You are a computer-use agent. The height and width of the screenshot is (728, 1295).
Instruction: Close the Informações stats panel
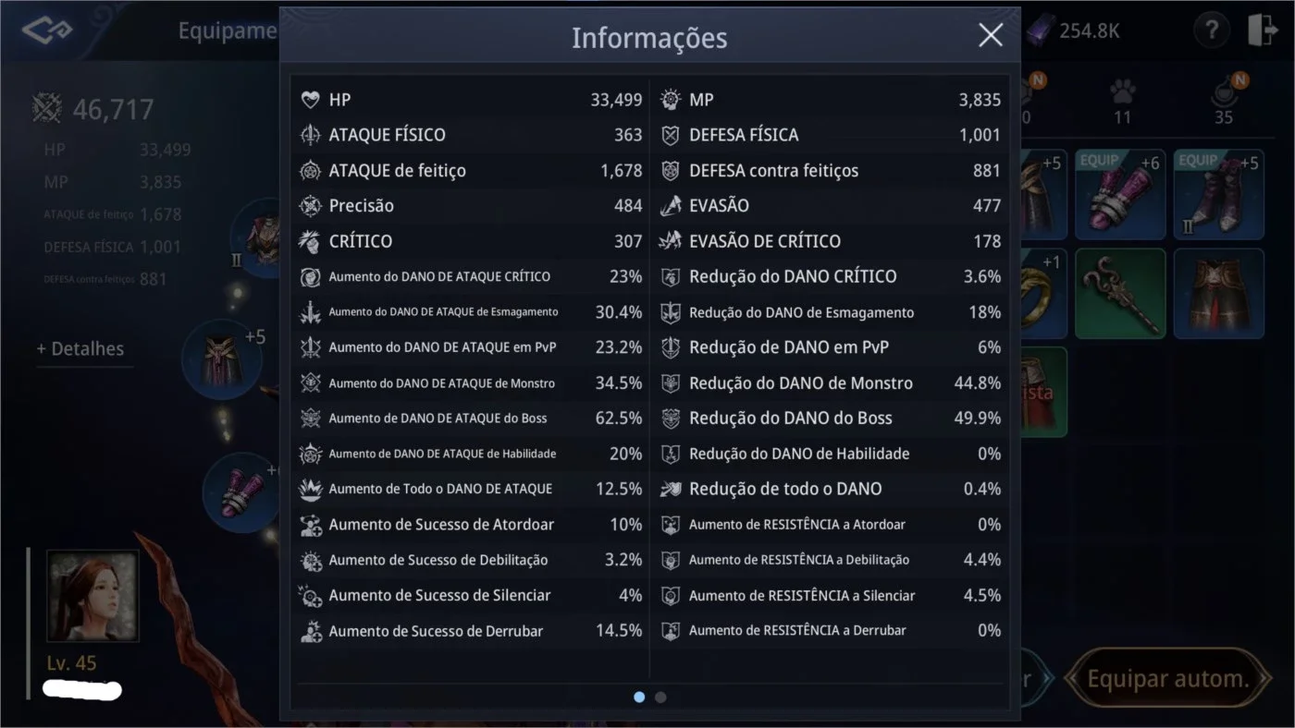point(991,36)
